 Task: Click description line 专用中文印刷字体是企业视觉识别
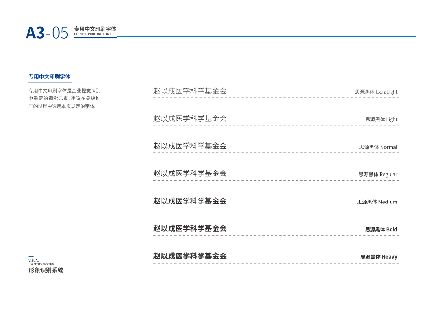64,91
